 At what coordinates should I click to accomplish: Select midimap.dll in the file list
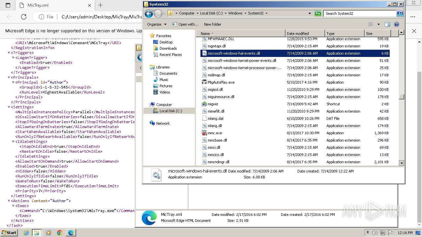216,75
